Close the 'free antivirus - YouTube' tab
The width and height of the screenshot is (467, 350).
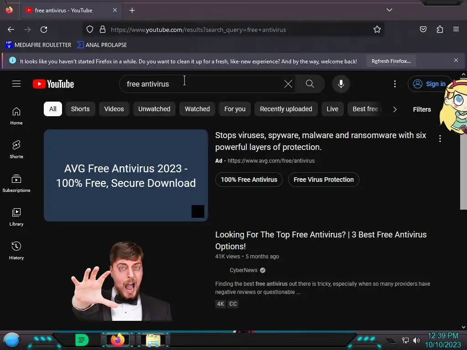point(114,10)
